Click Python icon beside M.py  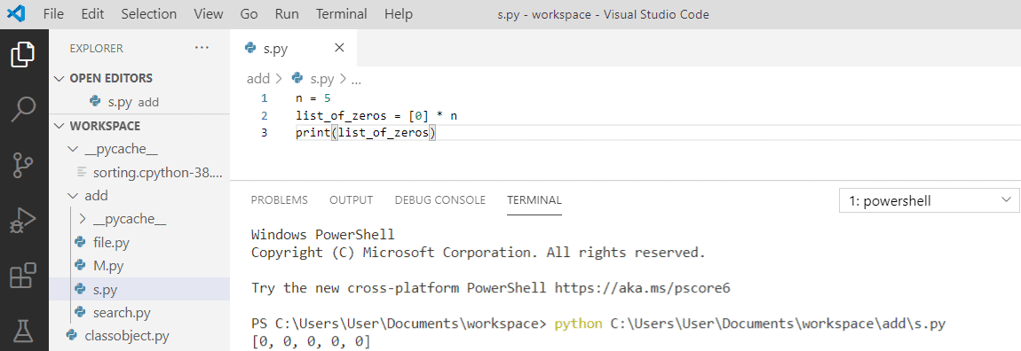coord(80,266)
